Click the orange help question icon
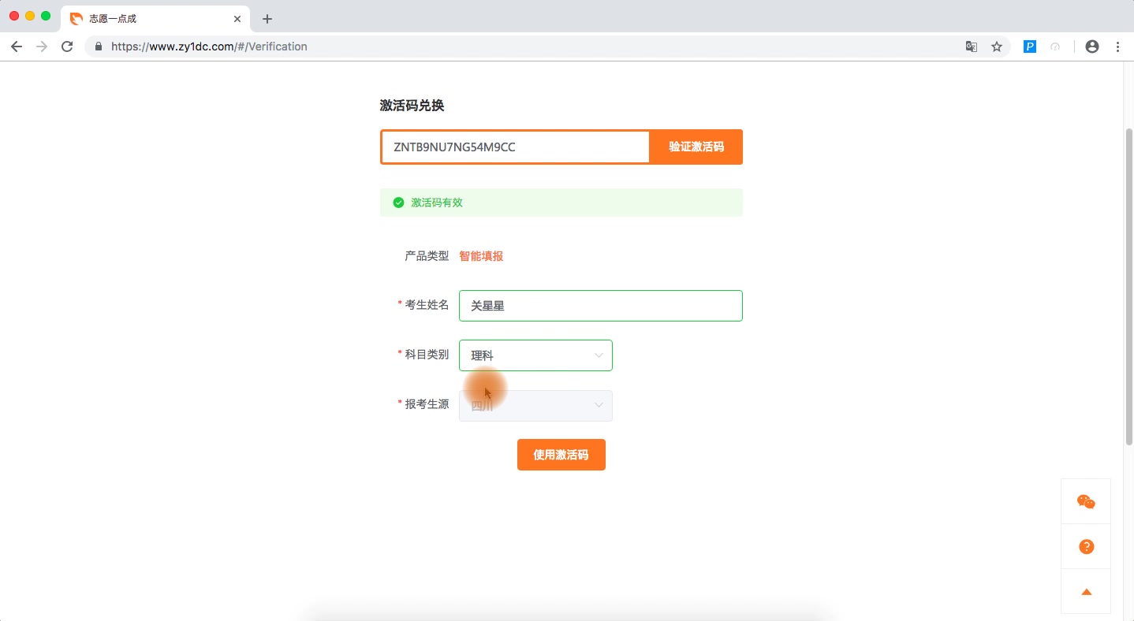 pos(1086,547)
